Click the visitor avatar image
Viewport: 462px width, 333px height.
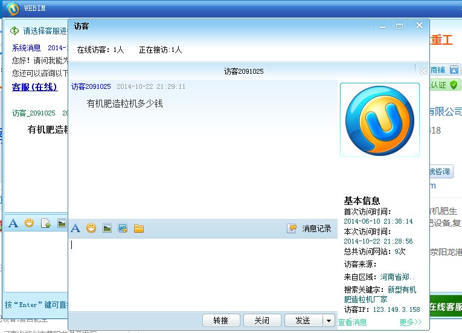point(380,120)
